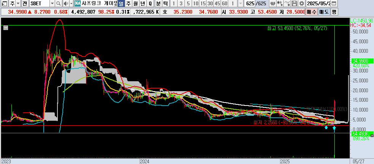Click the 898,26% volume percentage tag
Viewport: 374px width, 164px height.
click(x=360, y=139)
